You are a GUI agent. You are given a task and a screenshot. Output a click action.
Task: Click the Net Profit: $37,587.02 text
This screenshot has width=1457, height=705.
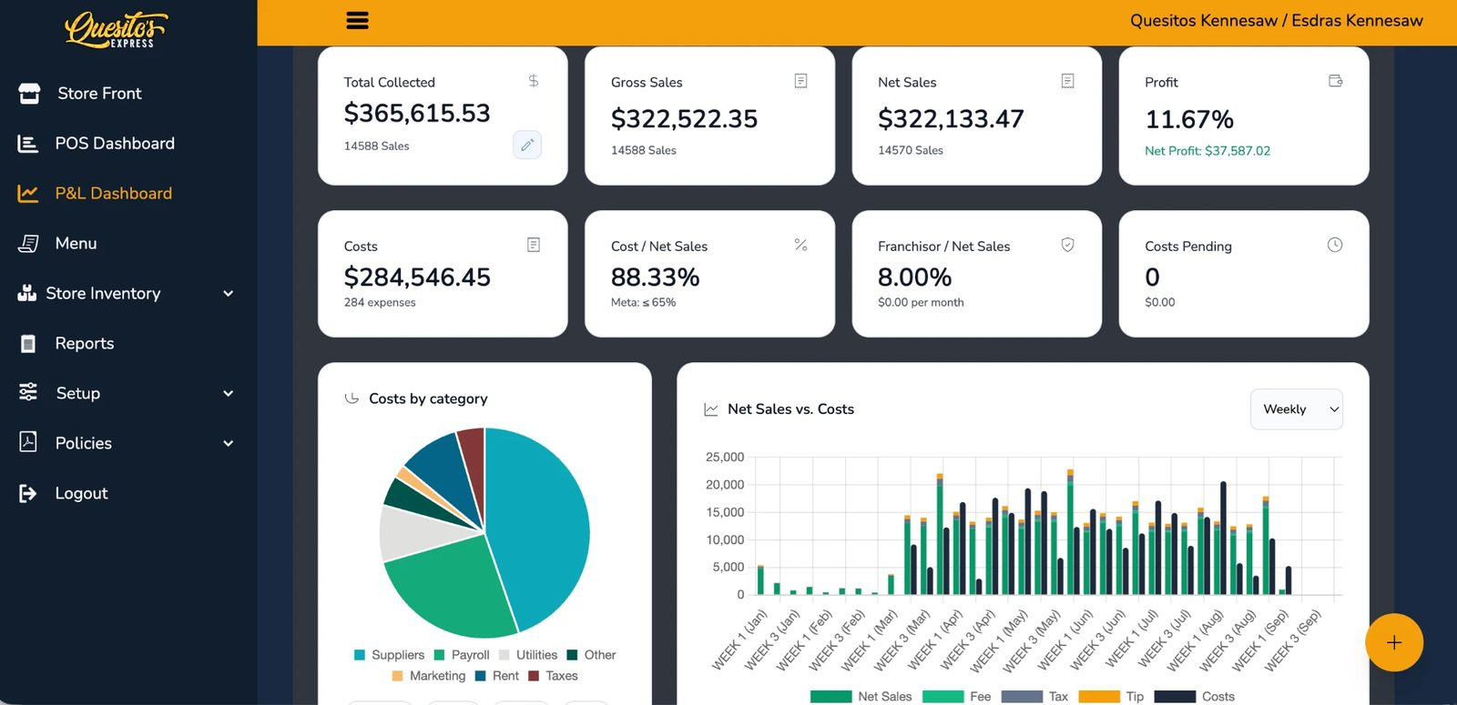[x=1207, y=151]
